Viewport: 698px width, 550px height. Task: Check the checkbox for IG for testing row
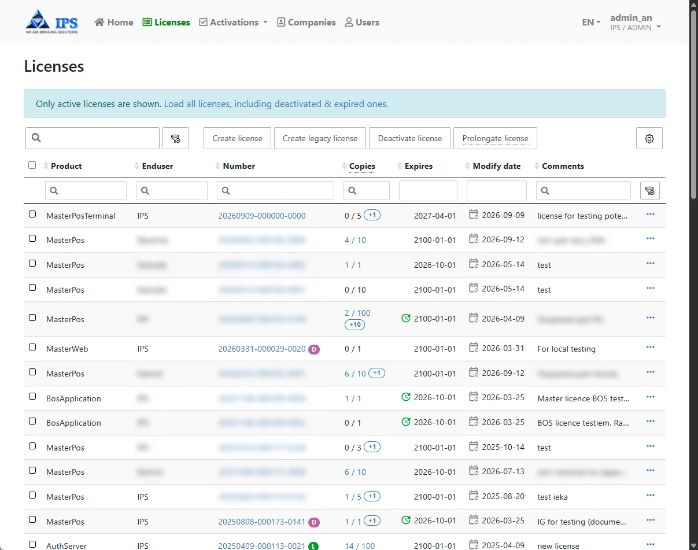[32, 520]
